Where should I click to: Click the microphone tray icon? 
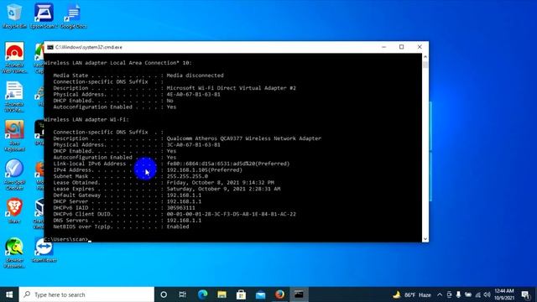point(458,294)
